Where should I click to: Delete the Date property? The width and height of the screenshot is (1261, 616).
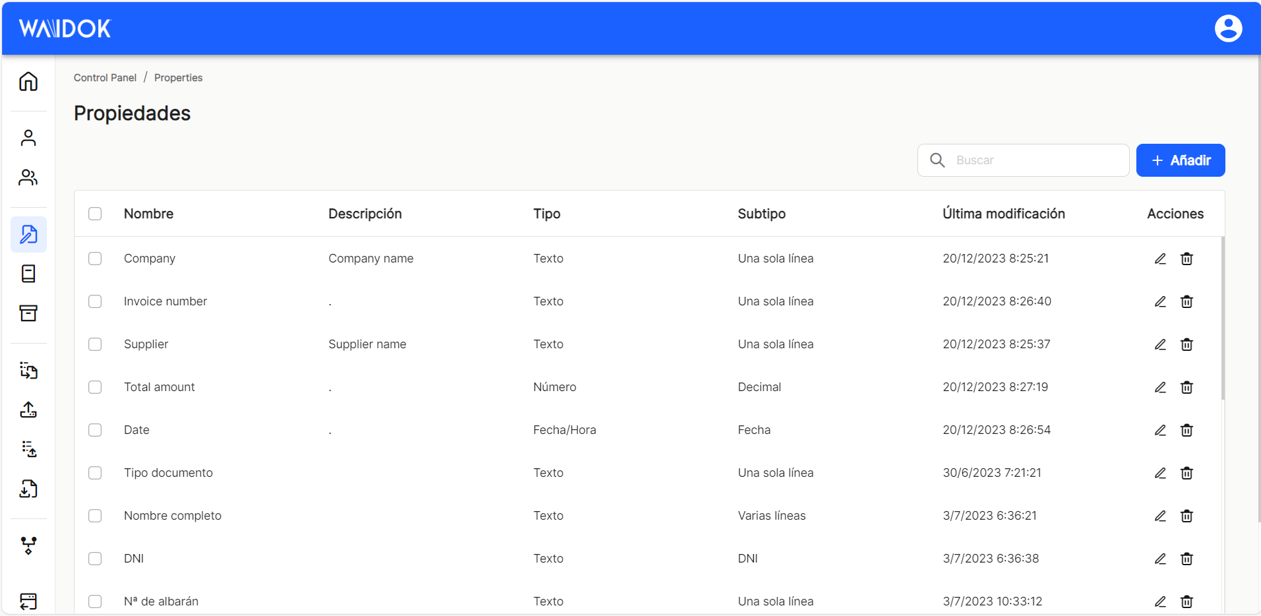tap(1186, 430)
